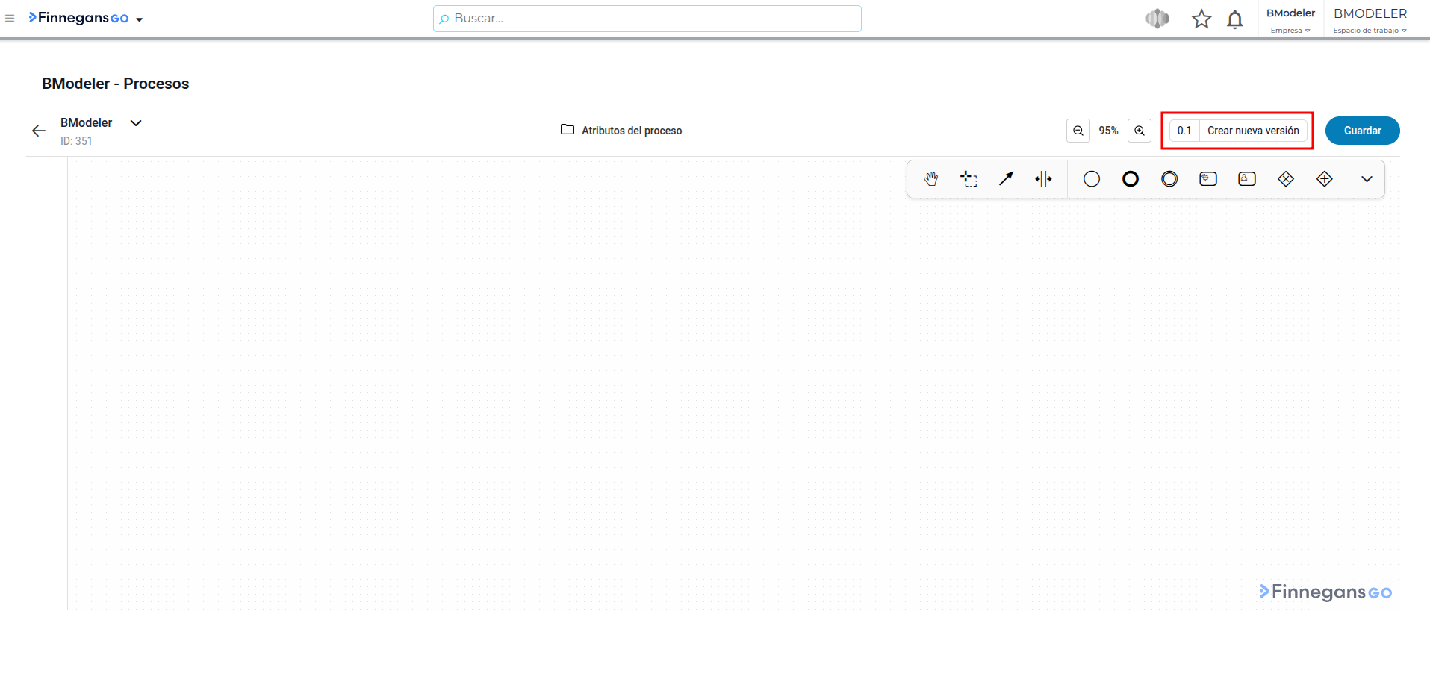Create a parallel gateway (plus diamond)
This screenshot has height=676, width=1430.
click(1325, 179)
